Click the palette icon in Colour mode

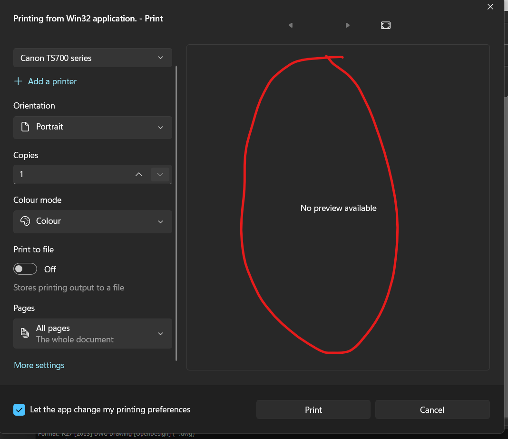pos(25,221)
